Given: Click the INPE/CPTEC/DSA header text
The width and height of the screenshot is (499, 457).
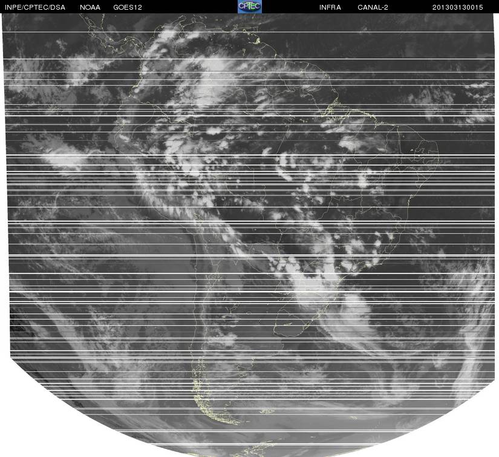Looking at the screenshot, I should 35,7.
